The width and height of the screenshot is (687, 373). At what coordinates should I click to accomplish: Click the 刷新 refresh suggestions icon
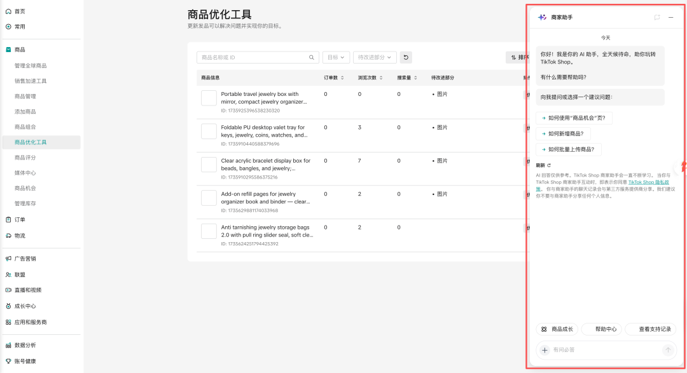[x=549, y=165]
